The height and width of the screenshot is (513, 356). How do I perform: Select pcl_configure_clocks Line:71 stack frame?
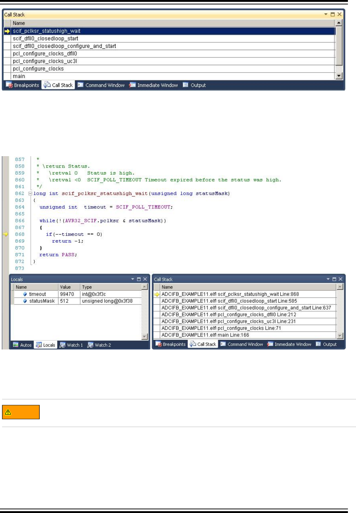point(245,328)
